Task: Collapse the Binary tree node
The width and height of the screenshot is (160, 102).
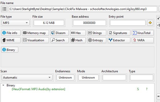Action: (x=4, y=85)
